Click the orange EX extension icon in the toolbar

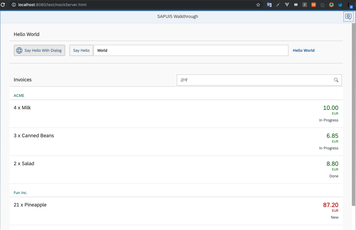click(313, 5)
